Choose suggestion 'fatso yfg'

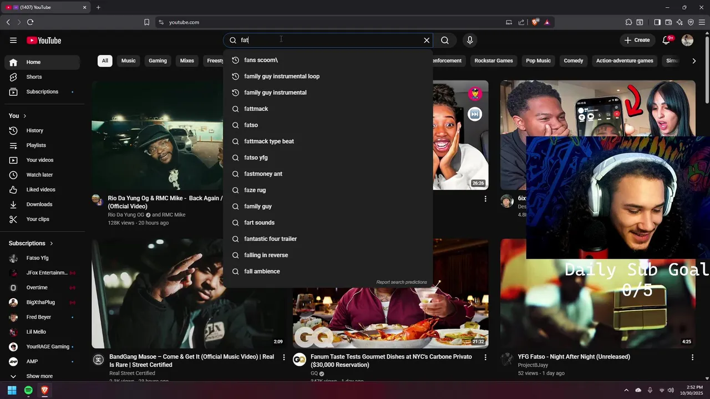point(328,157)
